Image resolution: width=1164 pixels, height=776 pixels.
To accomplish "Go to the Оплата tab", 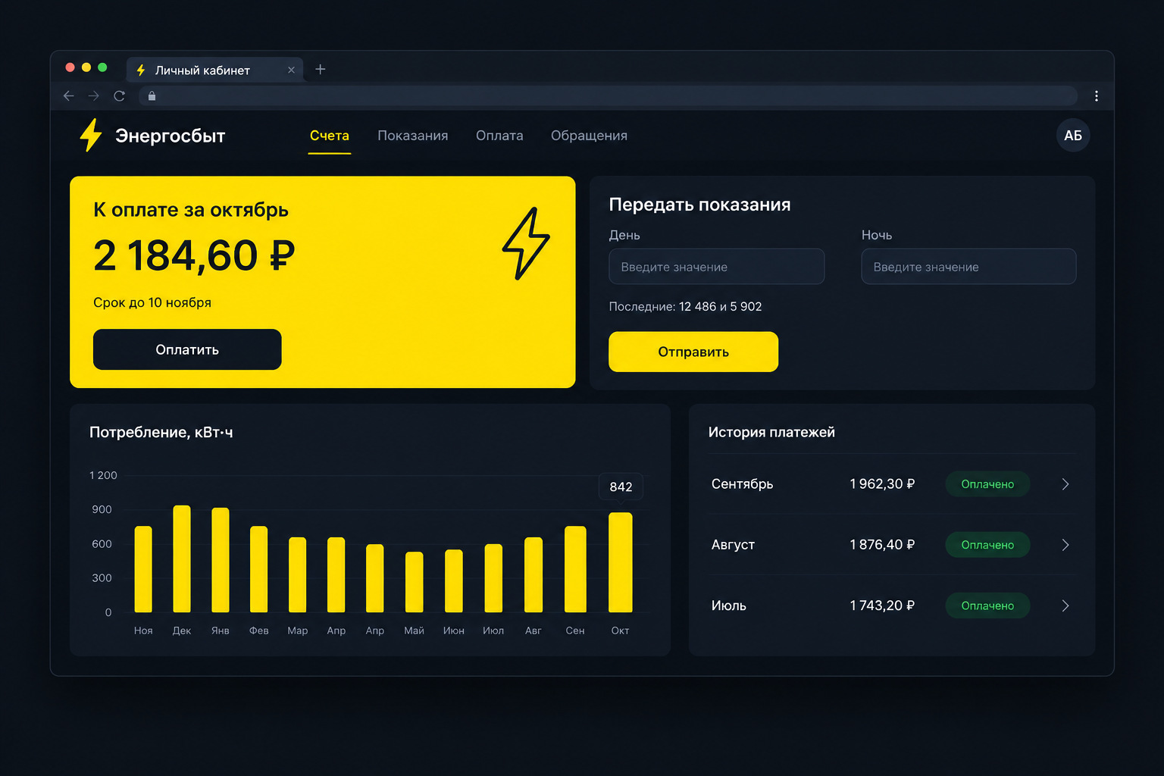I will 499,136.
